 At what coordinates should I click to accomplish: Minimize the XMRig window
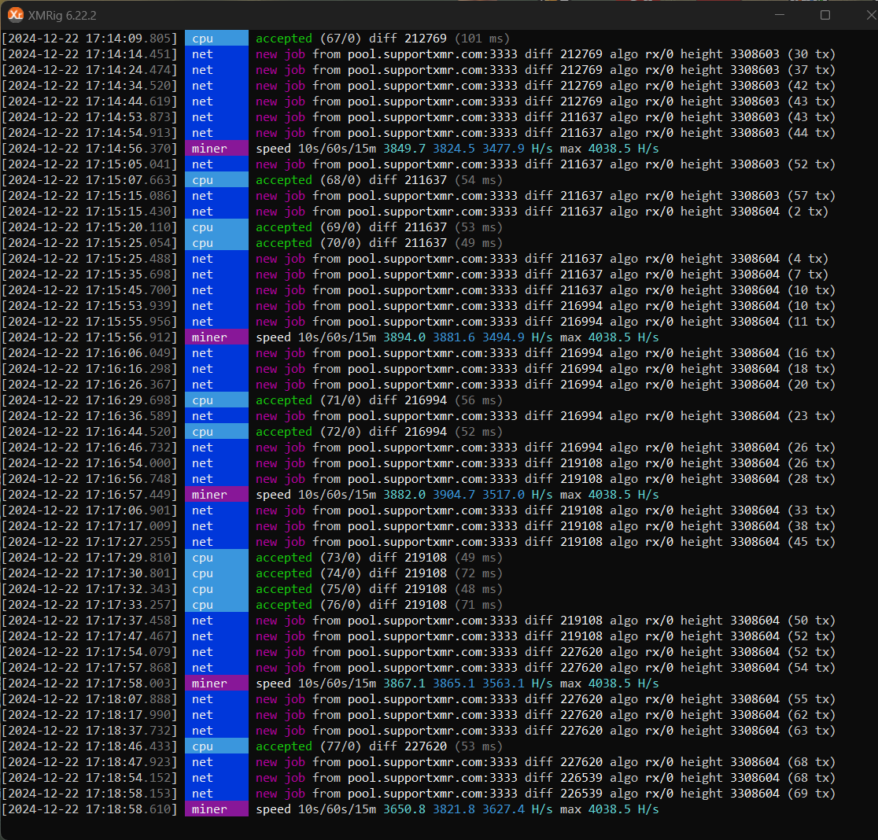[780, 15]
